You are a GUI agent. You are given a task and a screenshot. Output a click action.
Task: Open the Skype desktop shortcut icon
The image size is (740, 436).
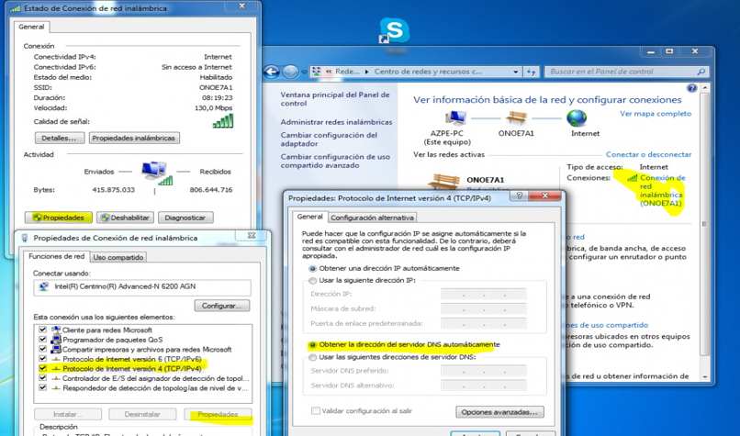(x=394, y=31)
